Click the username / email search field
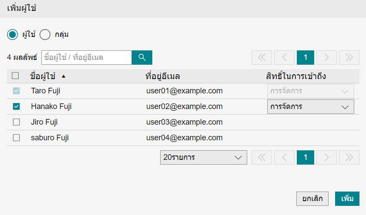This screenshot has height=215, width=366. [x=86, y=57]
